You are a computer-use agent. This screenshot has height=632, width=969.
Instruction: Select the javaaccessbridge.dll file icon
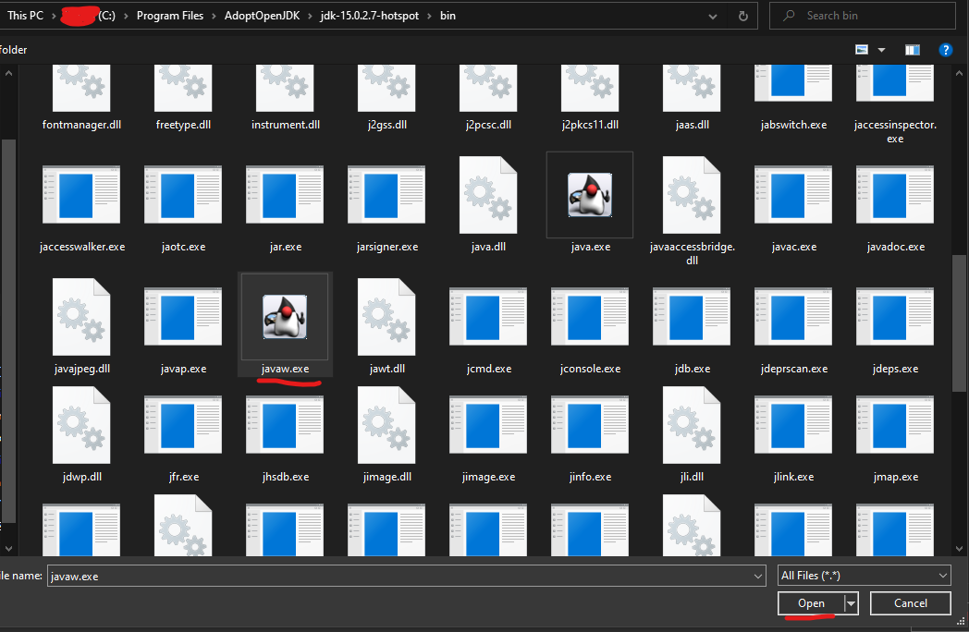click(x=692, y=195)
